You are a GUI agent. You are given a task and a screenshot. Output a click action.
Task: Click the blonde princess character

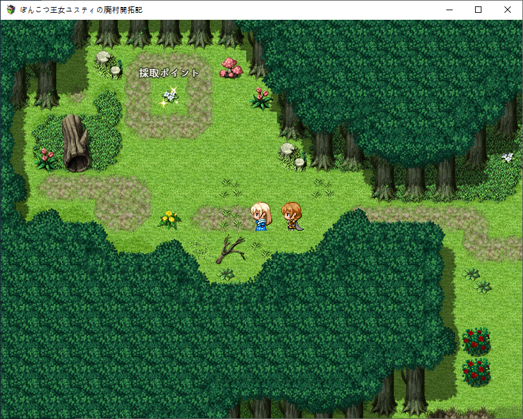coord(261,216)
